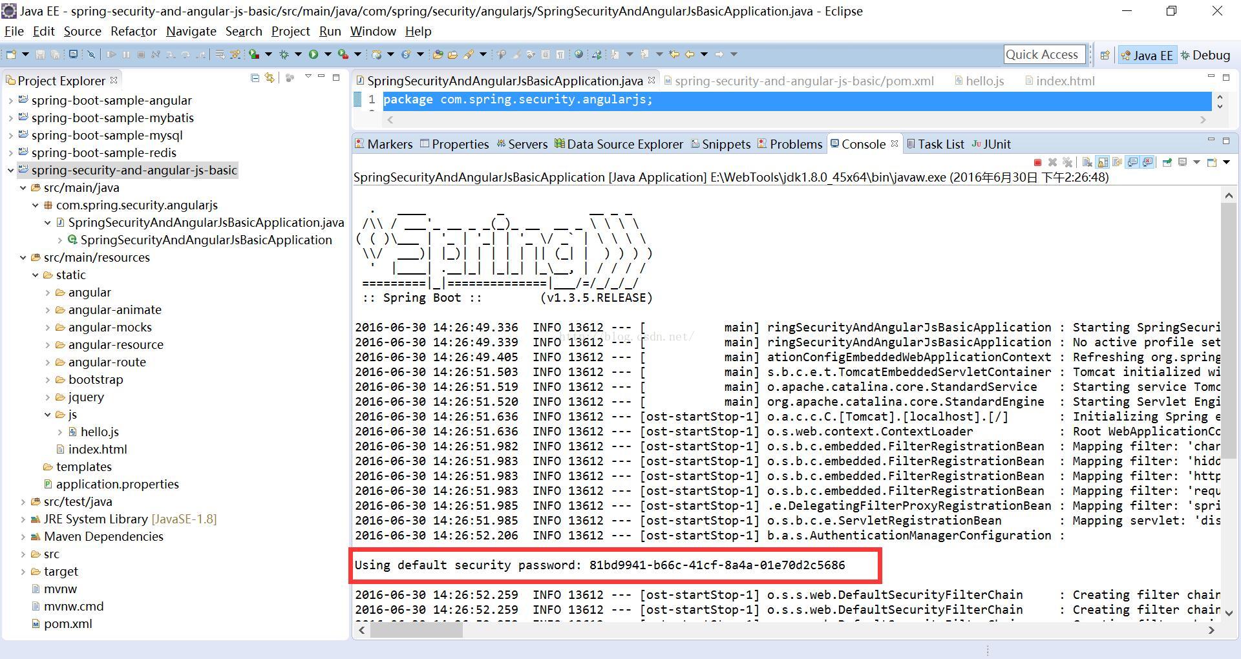This screenshot has height=659, width=1241.
Task: Collapse the src/main/java folder
Action: 23,187
